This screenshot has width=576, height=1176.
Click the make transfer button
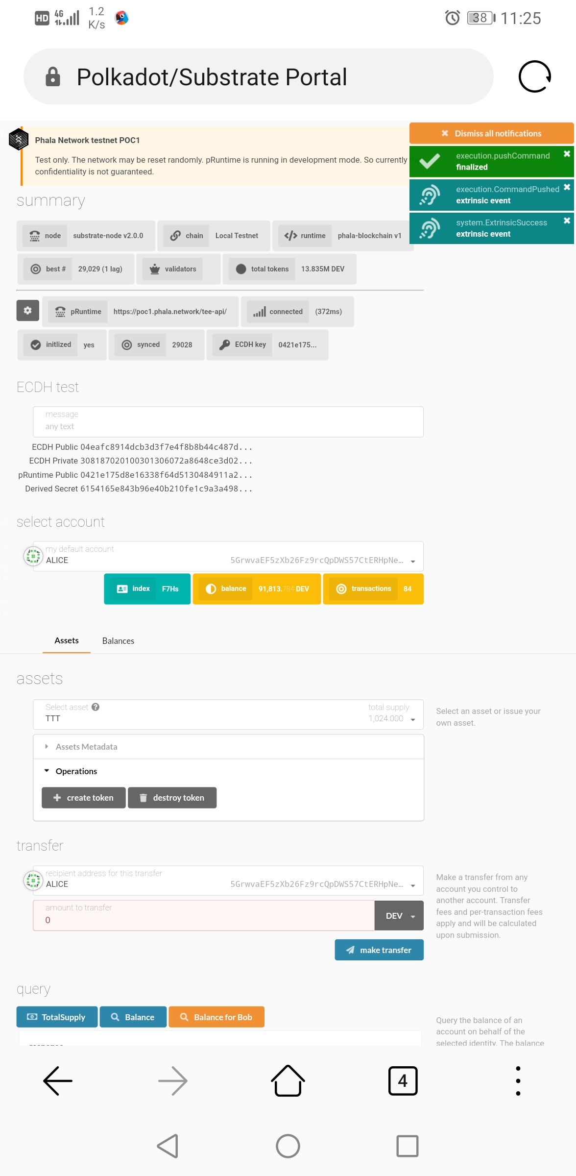[x=379, y=950]
